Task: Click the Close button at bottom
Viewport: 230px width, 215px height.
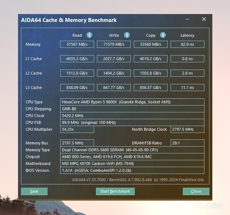Action: coord(196,191)
